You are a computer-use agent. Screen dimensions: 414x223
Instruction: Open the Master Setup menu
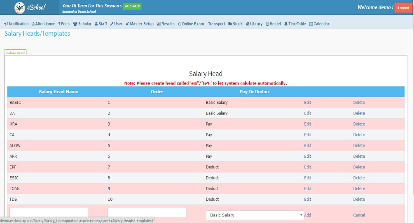click(140, 24)
